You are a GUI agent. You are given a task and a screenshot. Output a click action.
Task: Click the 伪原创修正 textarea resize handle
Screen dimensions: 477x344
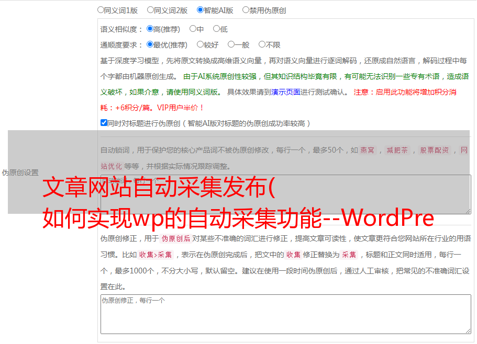[x=468, y=330]
